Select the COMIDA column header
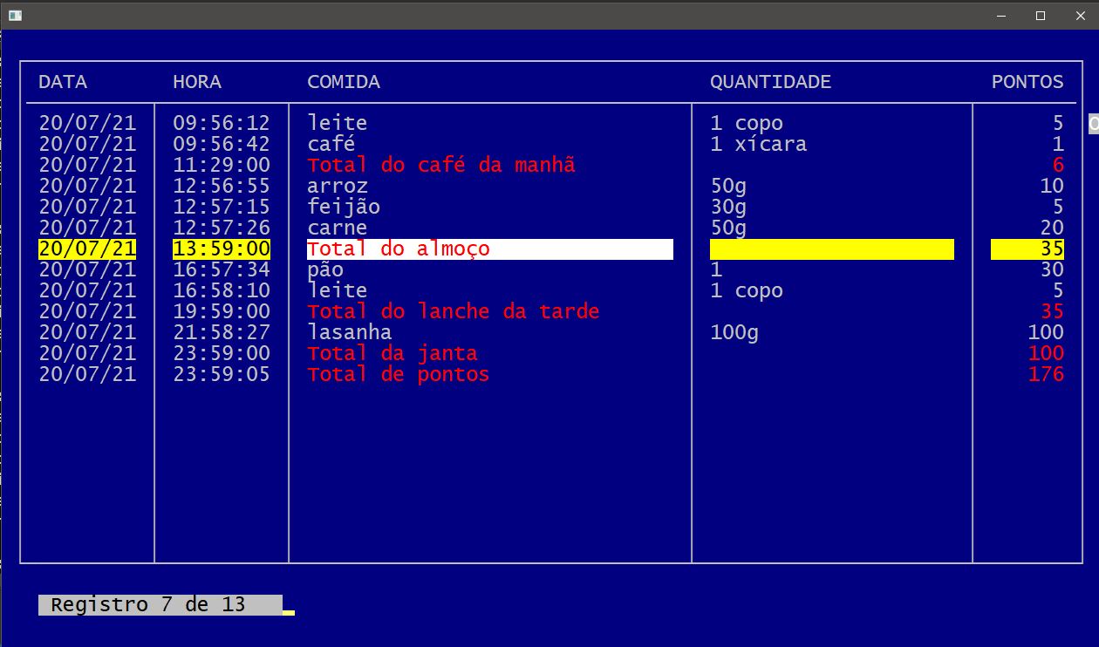This screenshot has width=1099, height=647. tap(344, 82)
